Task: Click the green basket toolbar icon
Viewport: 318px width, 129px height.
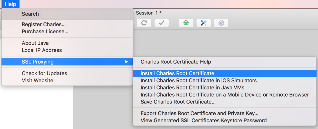Action: click(186, 23)
